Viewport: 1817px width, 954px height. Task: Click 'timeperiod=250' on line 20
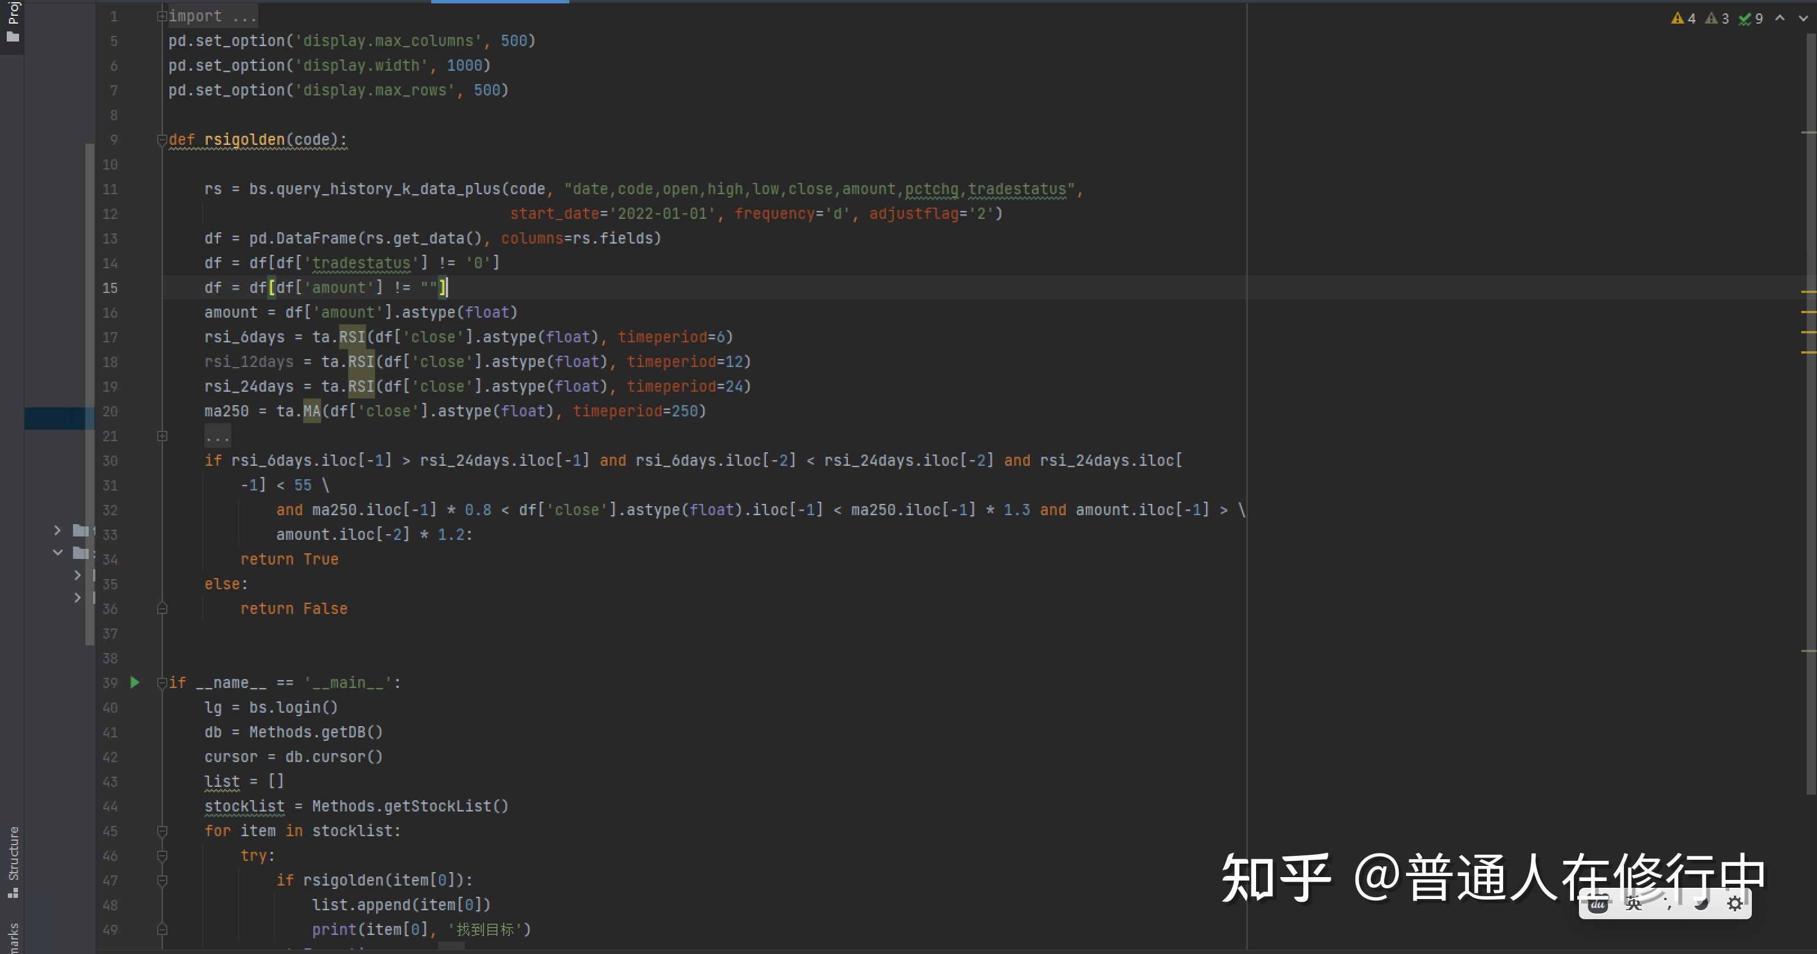pos(636,411)
